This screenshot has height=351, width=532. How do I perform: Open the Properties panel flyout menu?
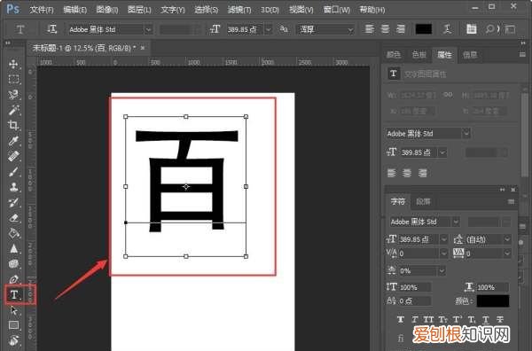pos(523,54)
